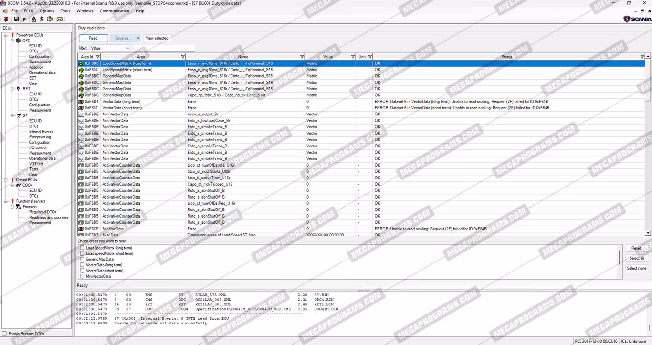Click the application icon left of File menu

point(5,10)
